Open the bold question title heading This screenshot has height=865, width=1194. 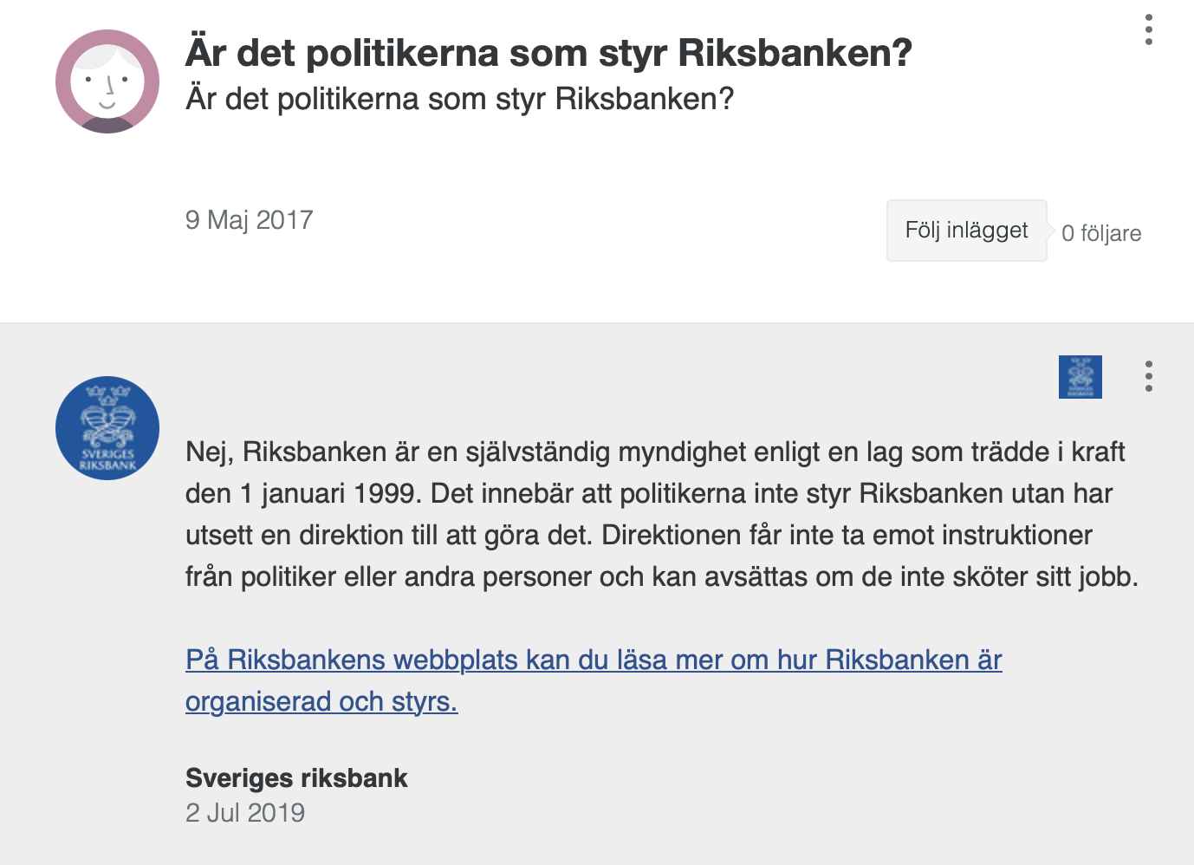tap(548, 53)
